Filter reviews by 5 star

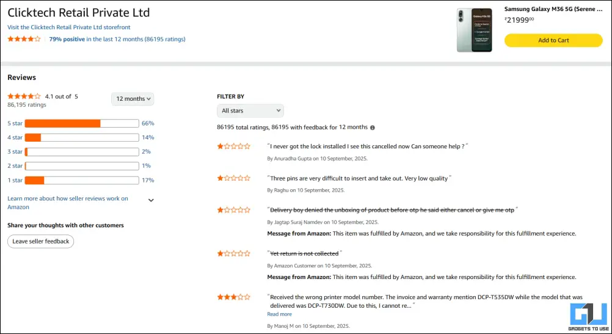[x=15, y=123]
